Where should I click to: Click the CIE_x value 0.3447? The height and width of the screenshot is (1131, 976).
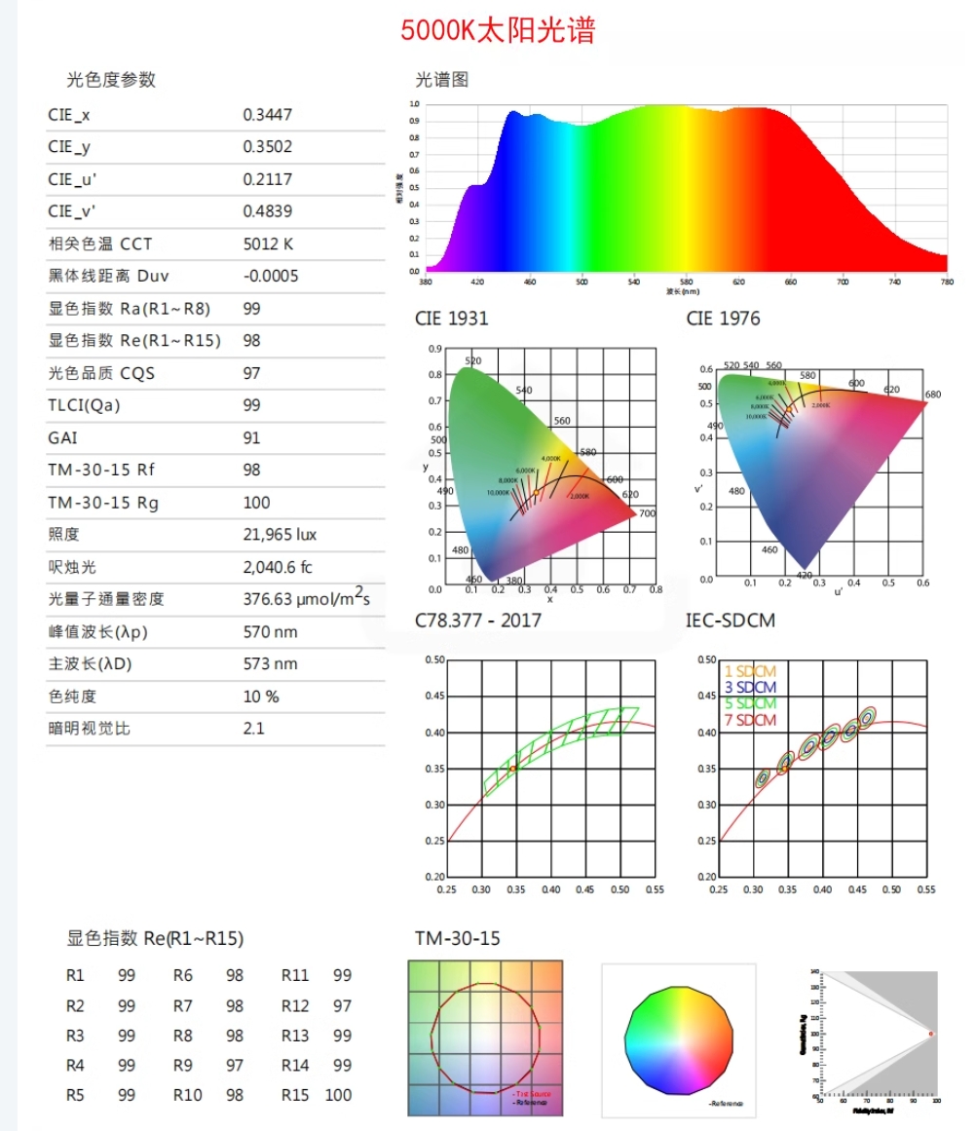pos(267,115)
